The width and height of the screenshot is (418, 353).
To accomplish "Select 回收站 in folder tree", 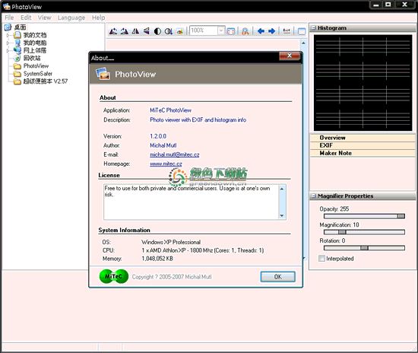I will point(32,58).
